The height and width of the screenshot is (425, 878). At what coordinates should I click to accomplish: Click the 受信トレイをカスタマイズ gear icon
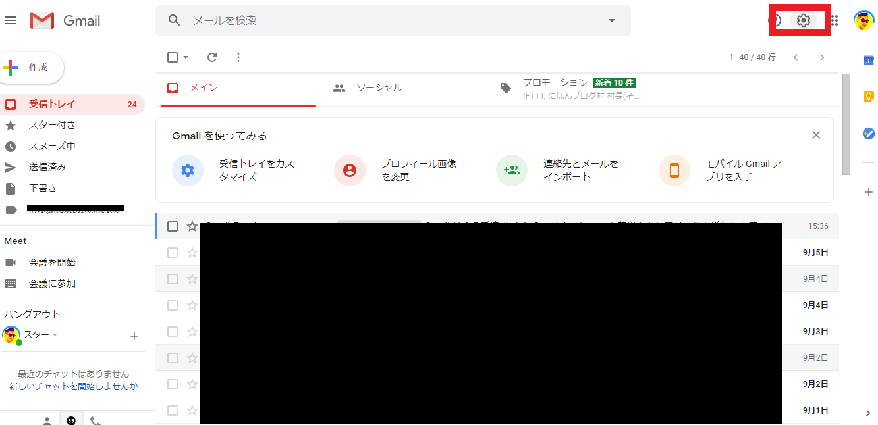(188, 170)
